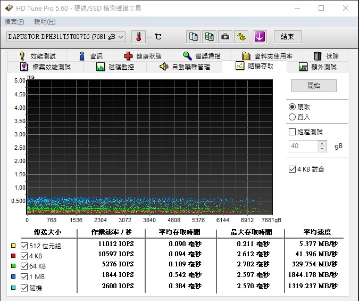This screenshot has height=301, width=359.
Task: Open the 說明(H) help menu
Action: pyautogui.click(x=45, y=22)
